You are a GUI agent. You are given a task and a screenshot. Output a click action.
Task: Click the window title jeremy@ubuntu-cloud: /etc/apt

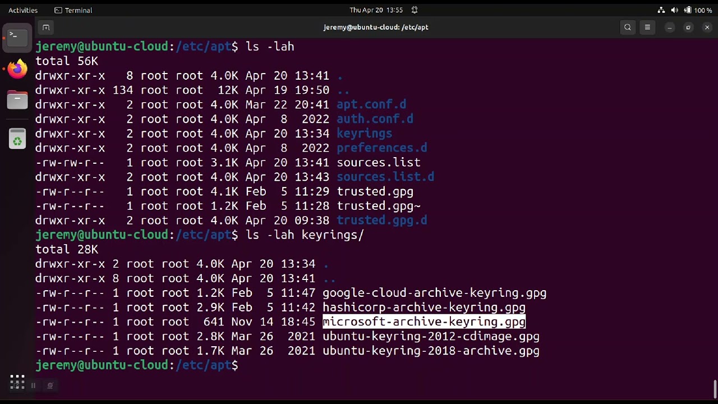(x=376, y=27)
